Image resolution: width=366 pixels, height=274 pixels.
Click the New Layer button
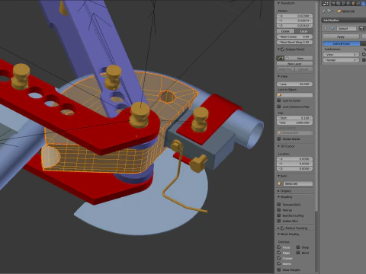point(294,64)
